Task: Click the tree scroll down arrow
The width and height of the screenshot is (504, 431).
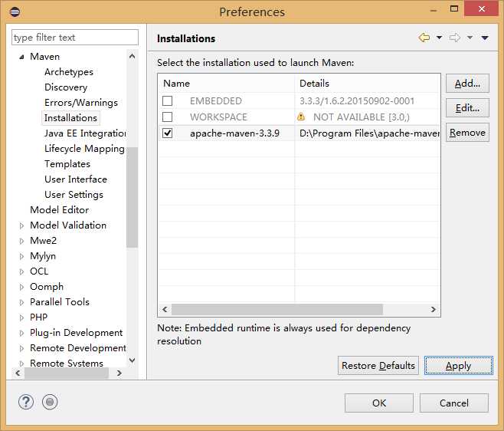Action: coord(132,360)
